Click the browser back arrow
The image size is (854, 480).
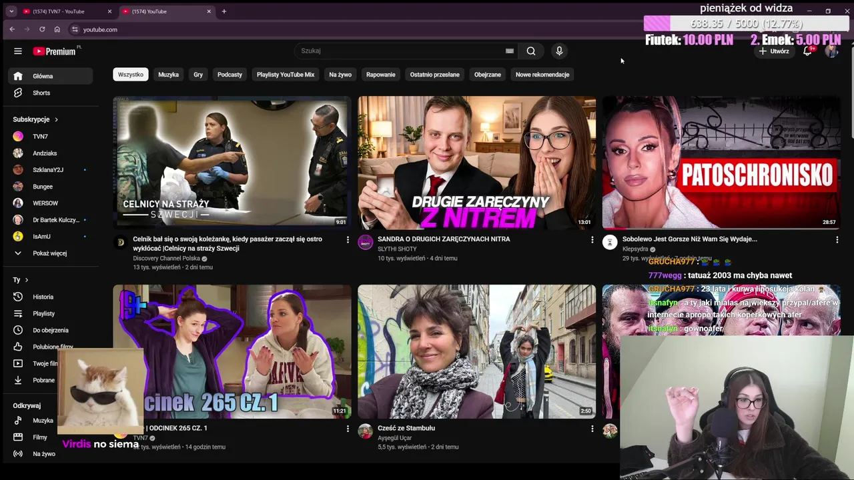[x=12, y=29]
